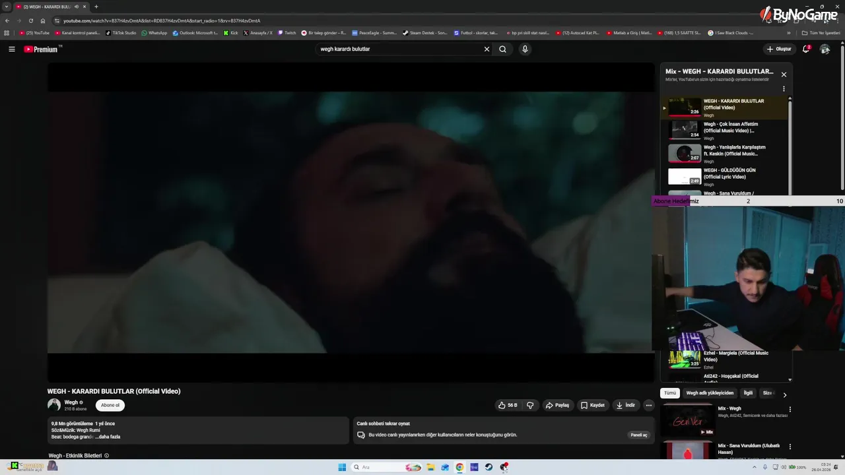Open a new browser tab
845x475 pixels.
[x=96, y=7]
